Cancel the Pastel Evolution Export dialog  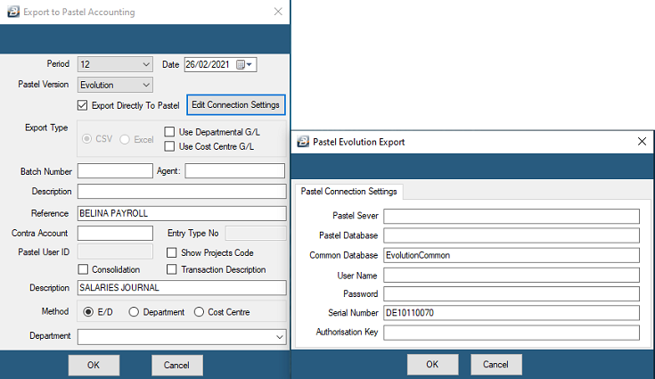click(495, 365)
